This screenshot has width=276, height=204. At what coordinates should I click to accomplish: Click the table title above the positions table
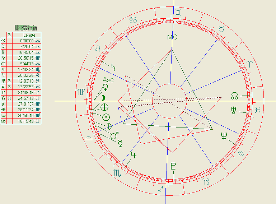(x=26, y=28)
